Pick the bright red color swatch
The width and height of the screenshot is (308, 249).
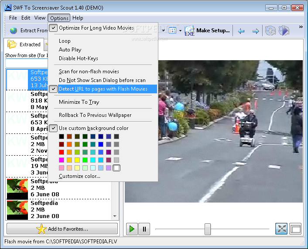tap(62, 152)
